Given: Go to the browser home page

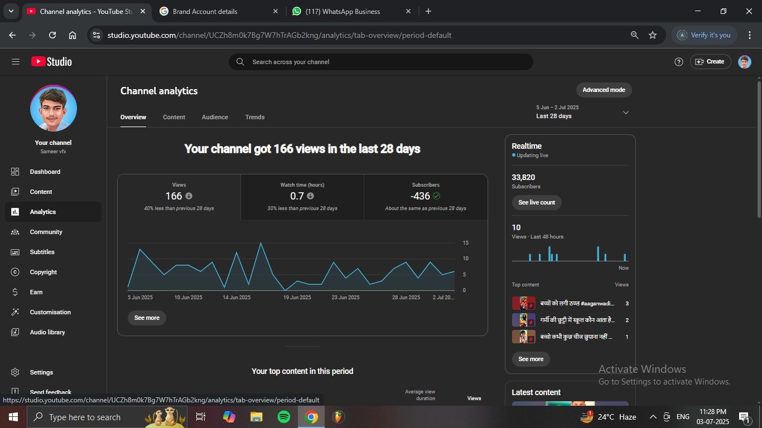Looking at the screenshot, I should (73, 35).
